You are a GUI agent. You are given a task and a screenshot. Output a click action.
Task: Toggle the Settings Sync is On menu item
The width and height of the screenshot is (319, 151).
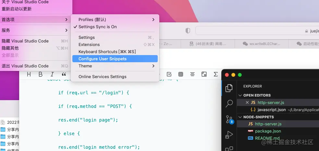115,27
